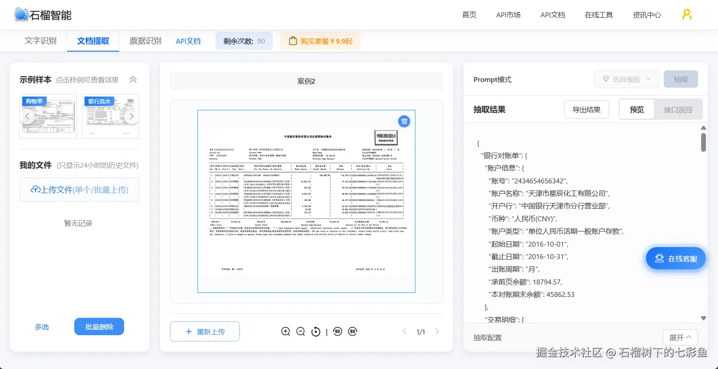Image resolution: width=718 pixels, height=369 pixels.
Task: Click the bank statement document preview image
Action: click(x=307, y=201)
